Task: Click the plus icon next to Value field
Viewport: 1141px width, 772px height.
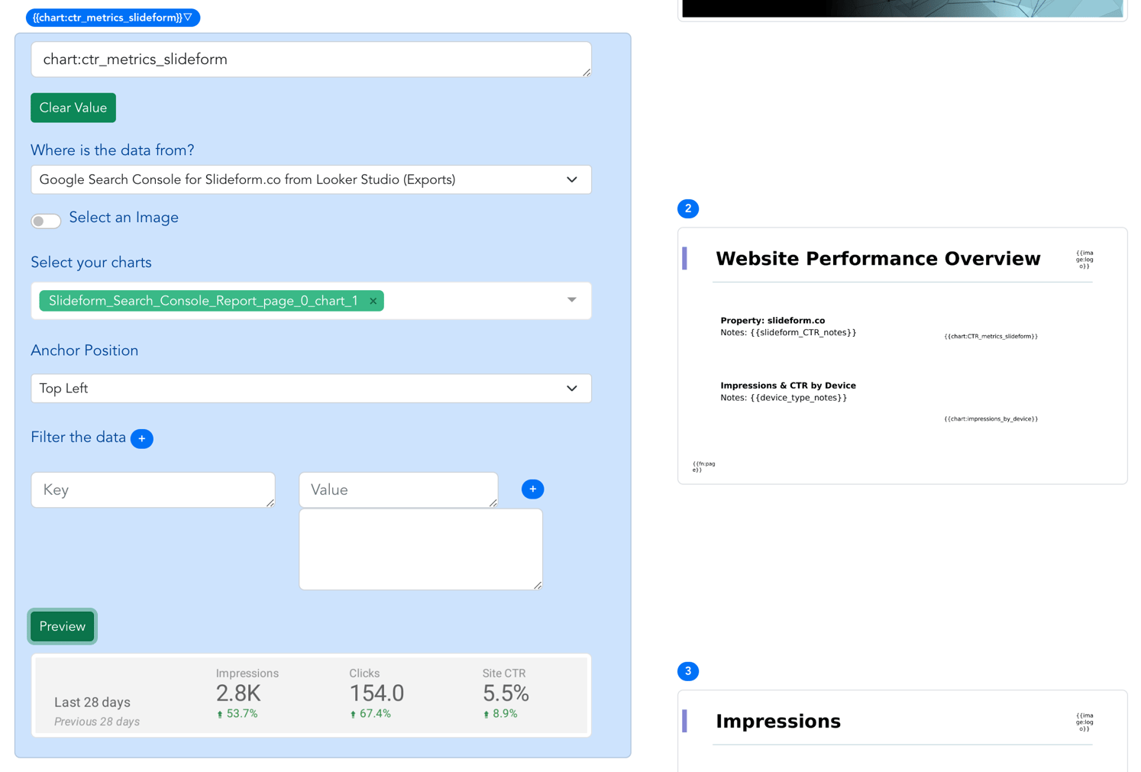Action: coord(532,489)
